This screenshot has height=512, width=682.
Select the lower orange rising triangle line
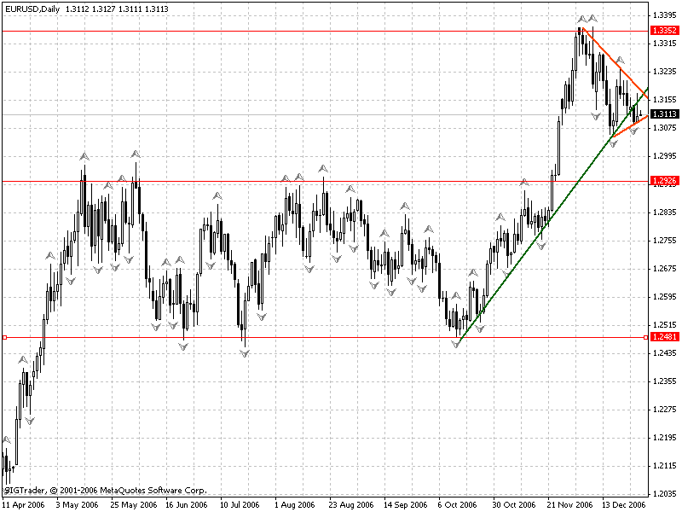point(628,126)
